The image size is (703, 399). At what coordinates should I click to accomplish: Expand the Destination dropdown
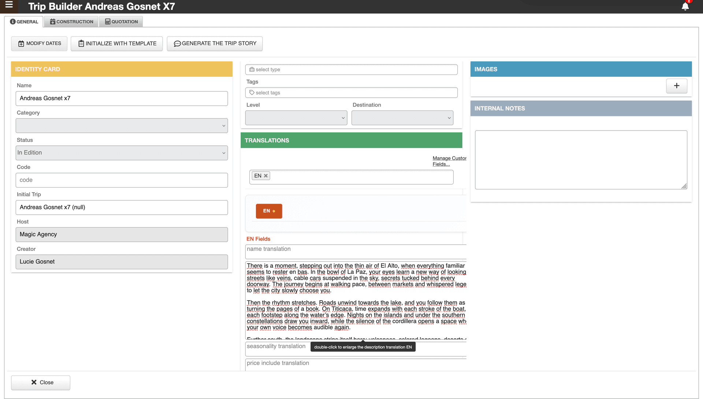pos(402,118)
